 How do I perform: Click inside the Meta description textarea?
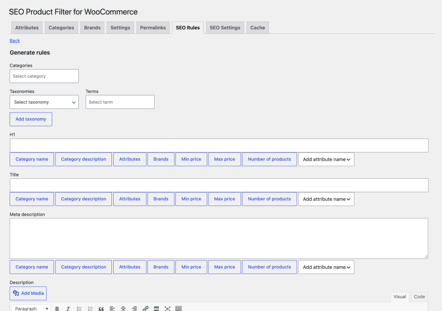click(x=219, y=238)
